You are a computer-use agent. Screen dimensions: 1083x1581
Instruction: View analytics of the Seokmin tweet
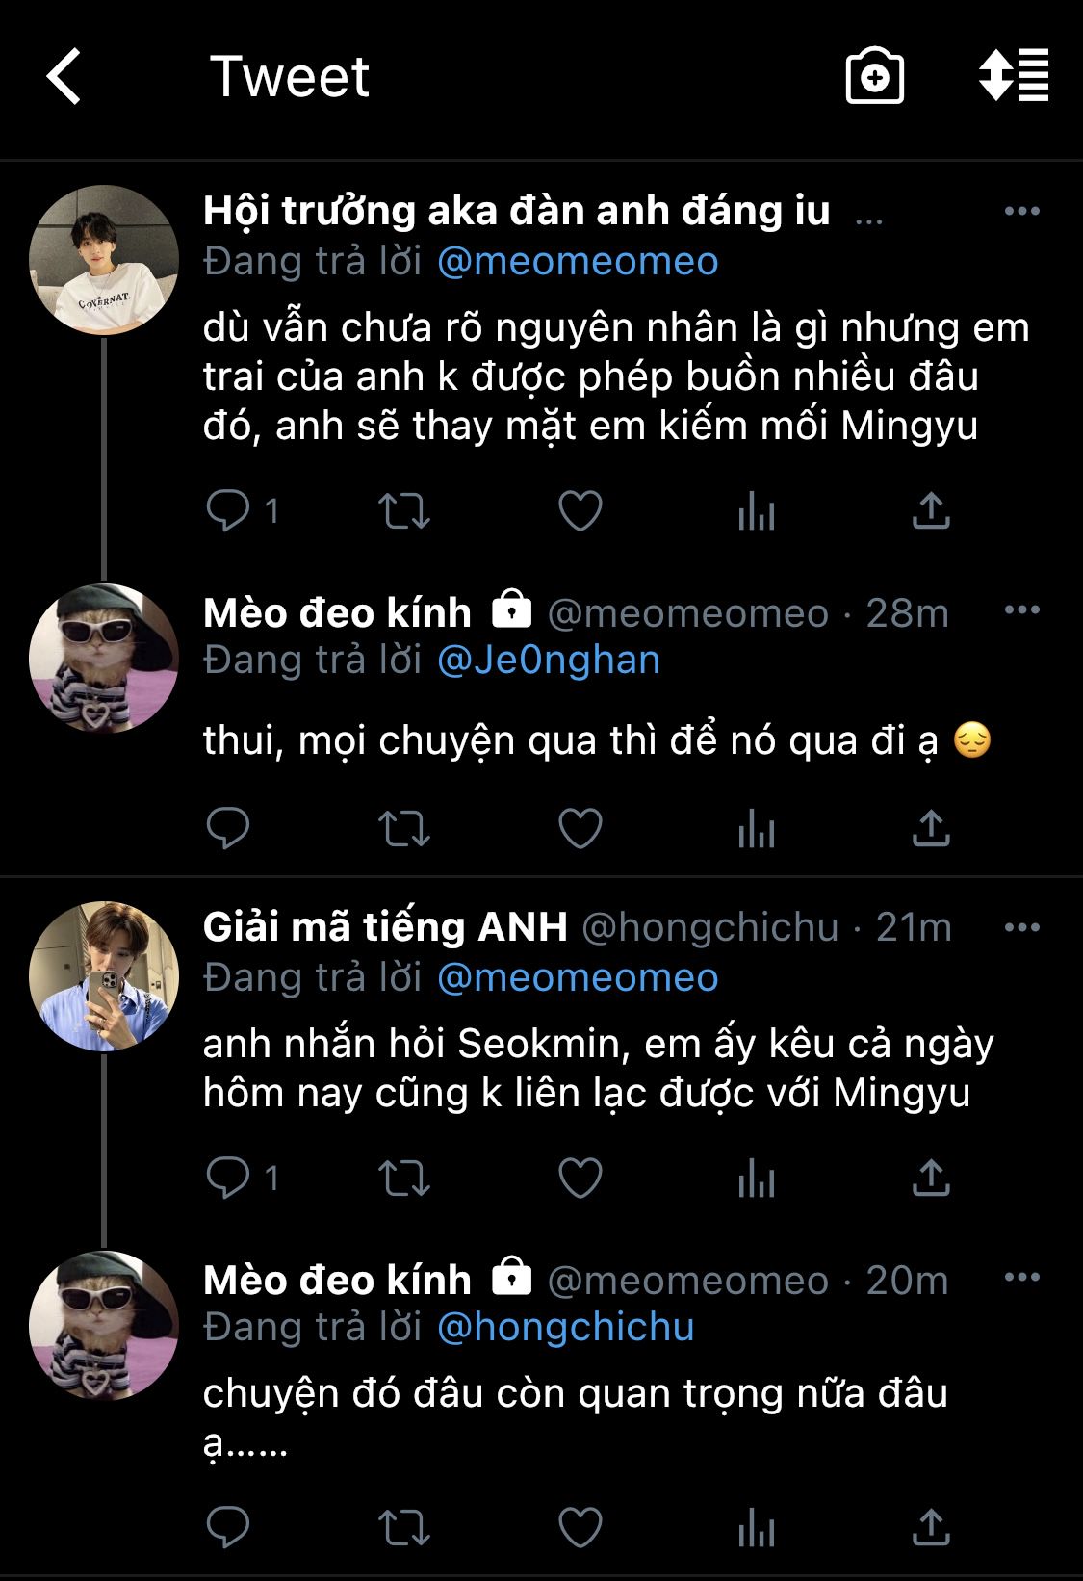coord(757,1178)
